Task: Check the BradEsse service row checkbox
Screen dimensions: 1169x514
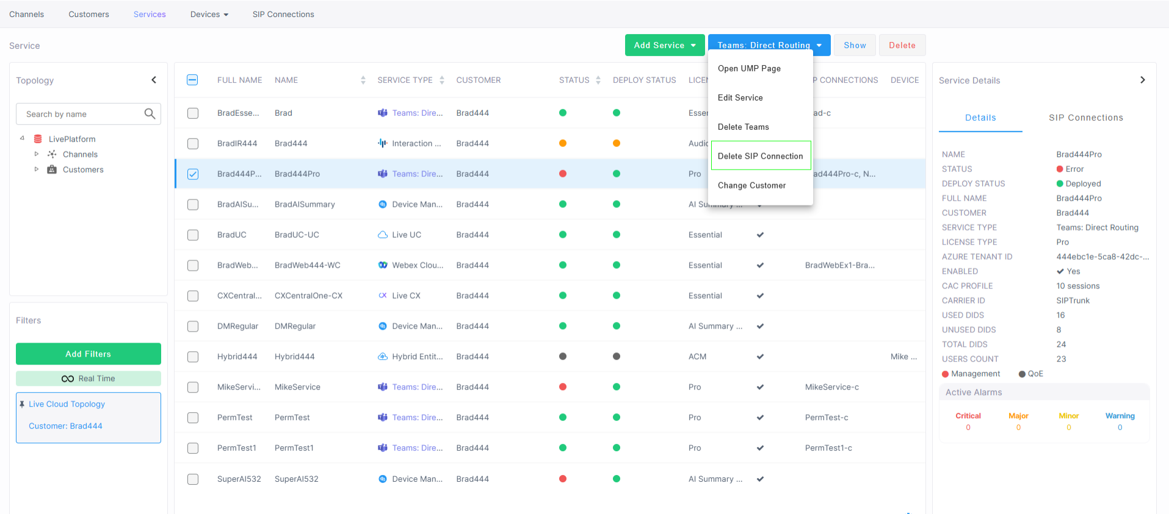Action: [193, 113]
